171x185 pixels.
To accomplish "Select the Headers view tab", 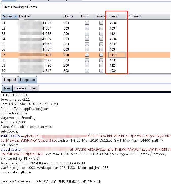I will coord(20,88).
